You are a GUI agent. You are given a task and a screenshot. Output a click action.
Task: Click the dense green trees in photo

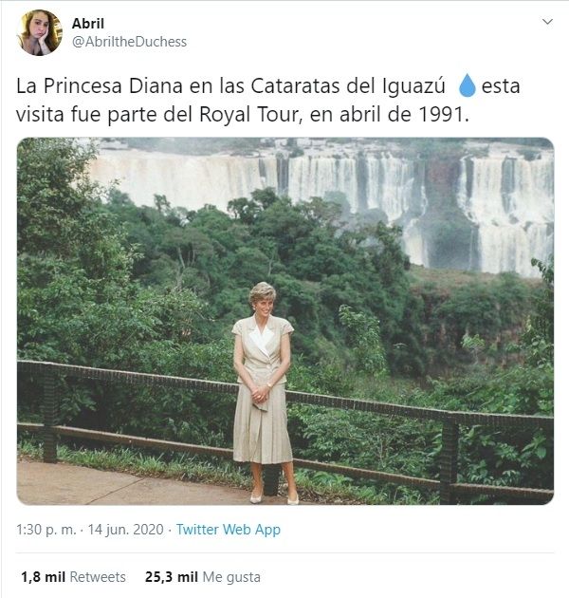point(171,275)
